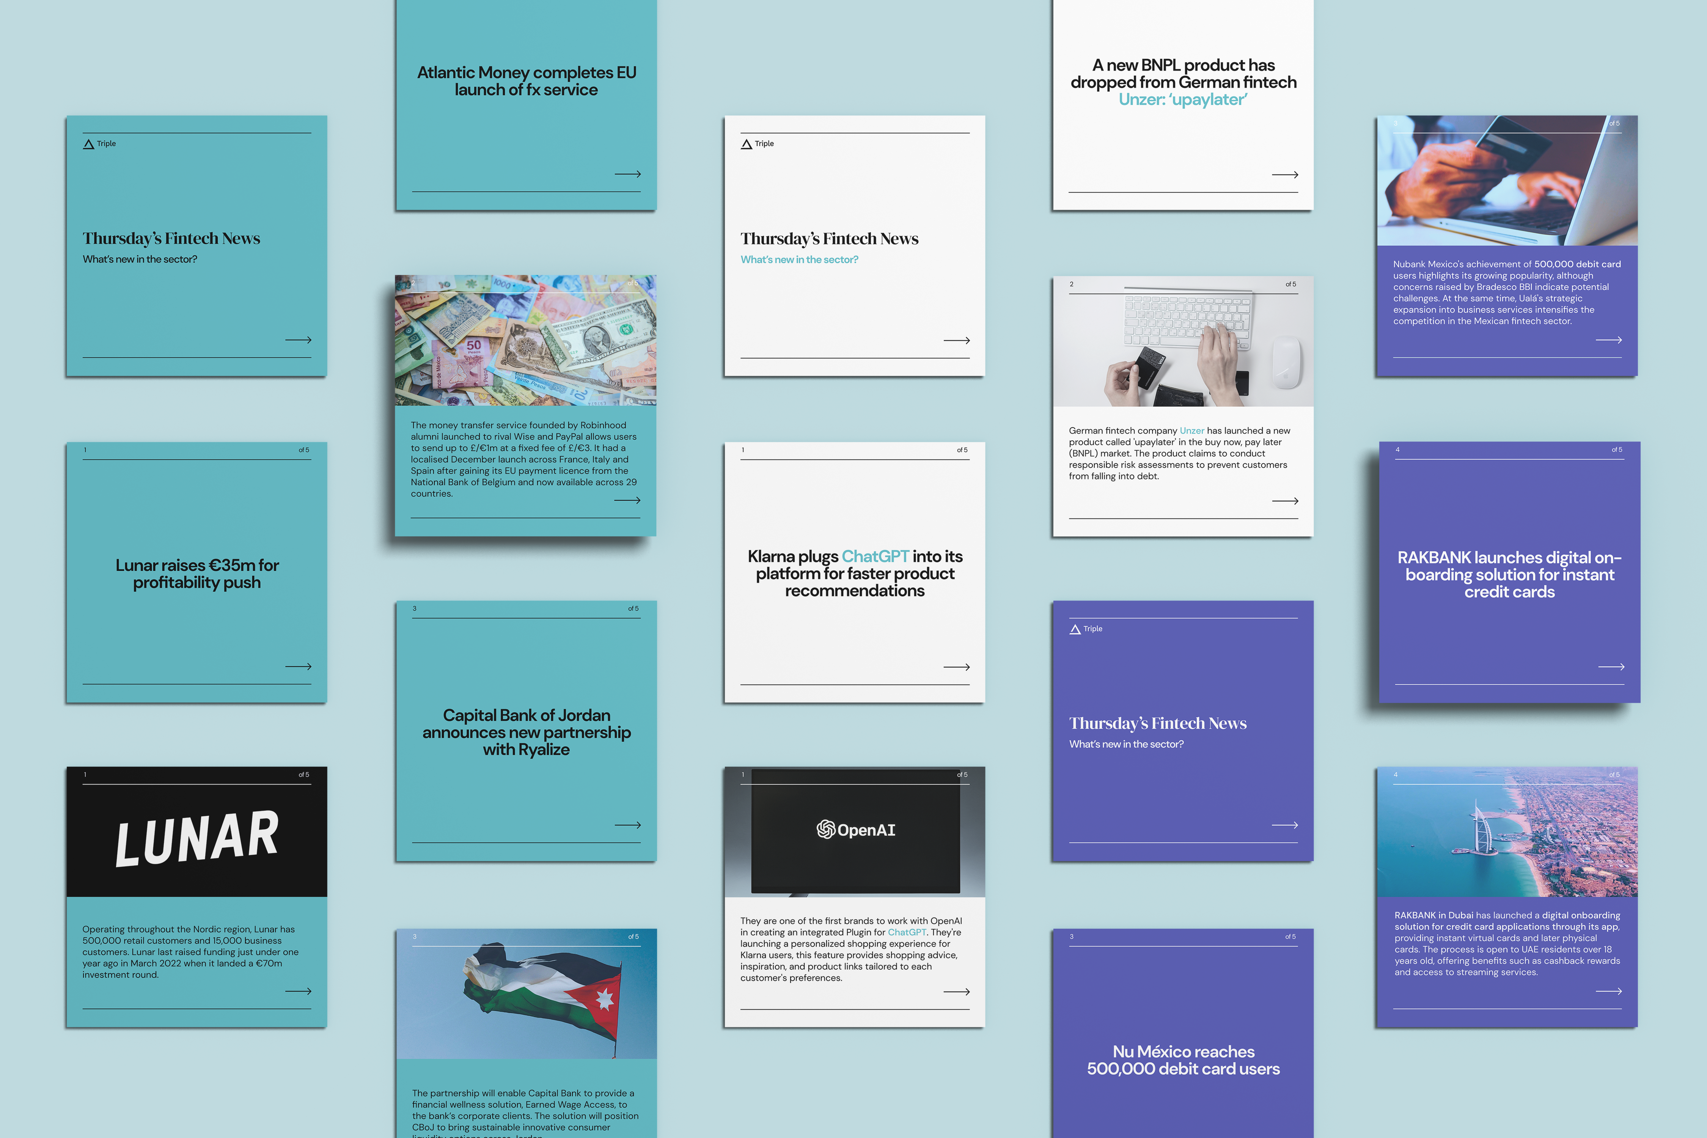This screenshot has height=1138, width=1707.
Task: Click page number '2' on the keyboard photo card
Action: click(x=1071, y=284)
